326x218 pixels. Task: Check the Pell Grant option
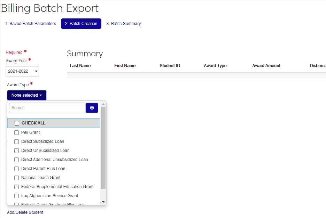16,132
